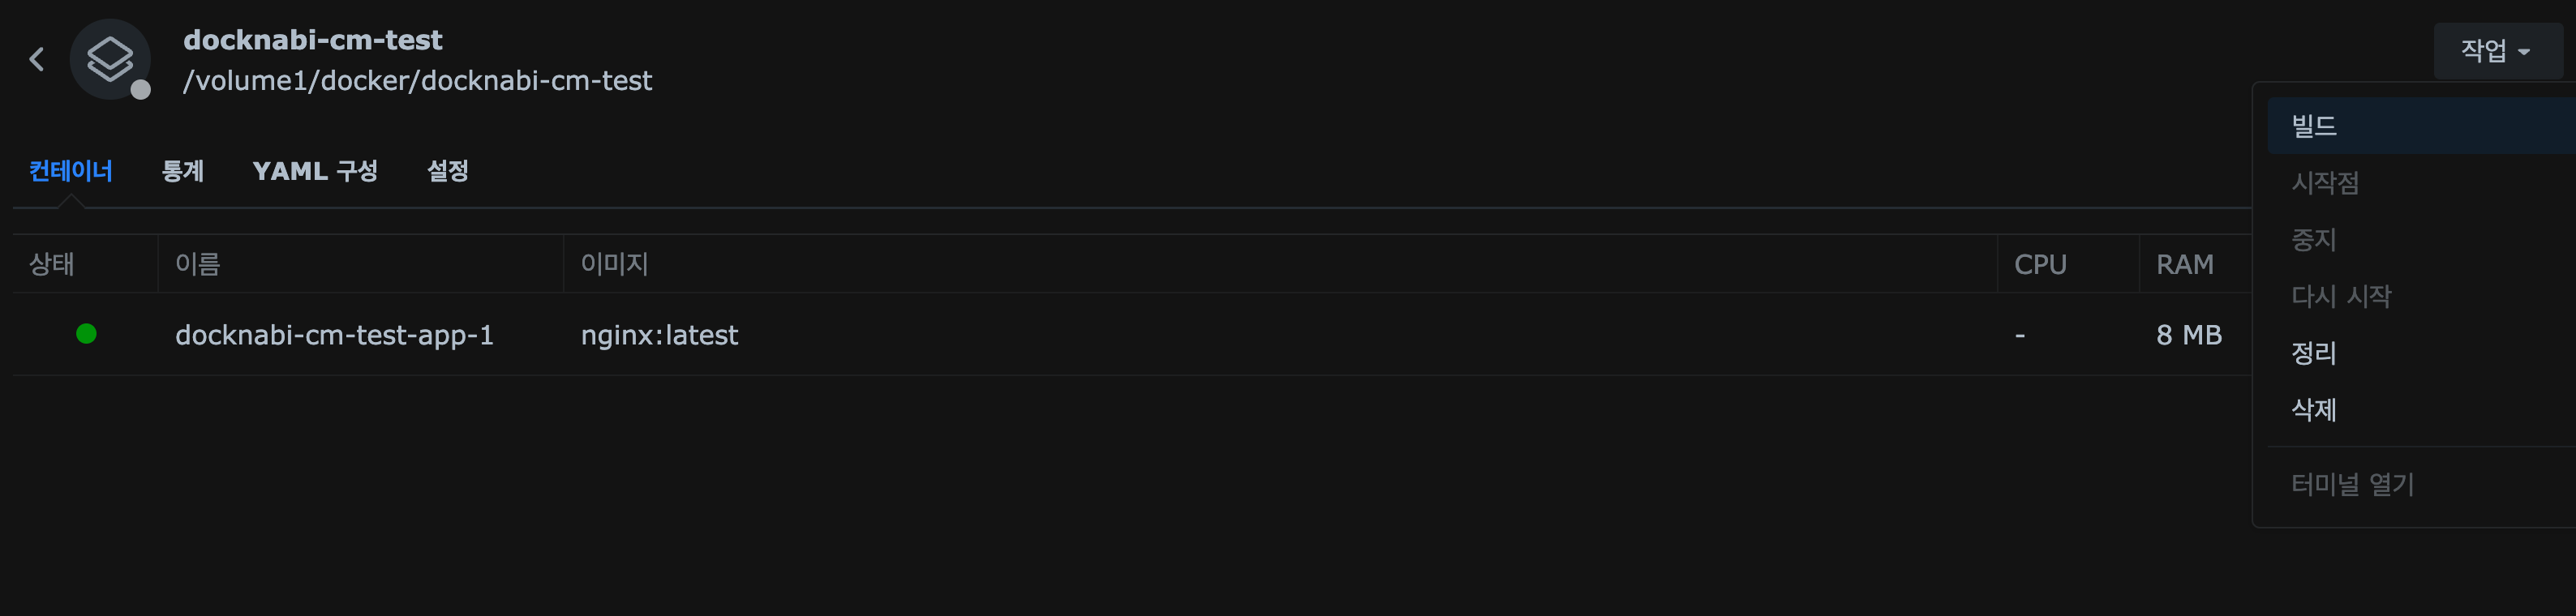Select 정리 from the menu
Image resolution: width=2576 pixels, height=616 pixels.
pyautogui.click(x=2314, y=353)
